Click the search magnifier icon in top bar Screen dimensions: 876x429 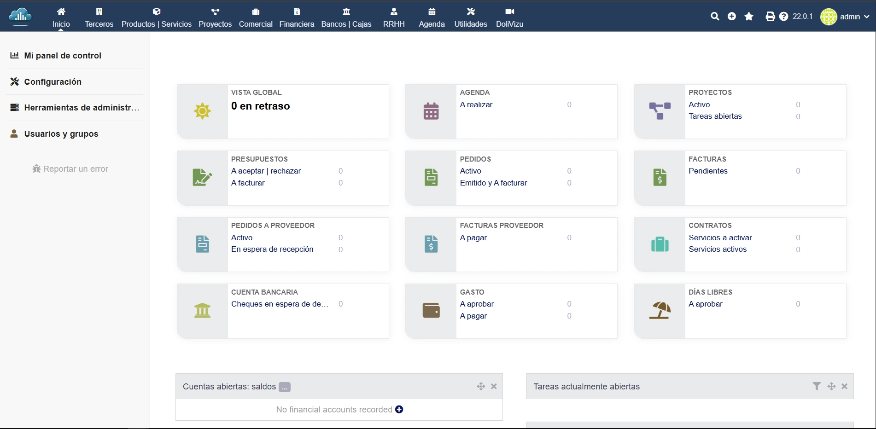(x=715, y=17)
